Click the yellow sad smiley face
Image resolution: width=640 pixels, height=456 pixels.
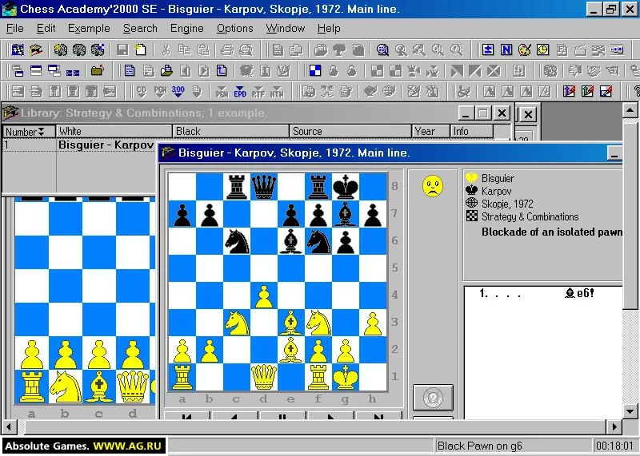(x=433, y=186)
